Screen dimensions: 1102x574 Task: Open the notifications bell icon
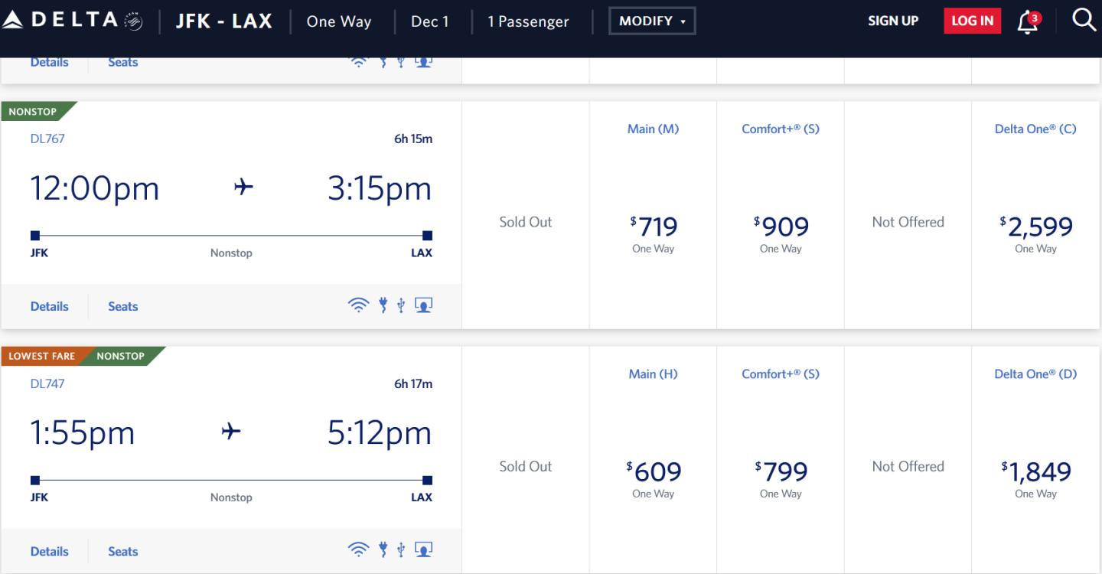coord(1028,21)
